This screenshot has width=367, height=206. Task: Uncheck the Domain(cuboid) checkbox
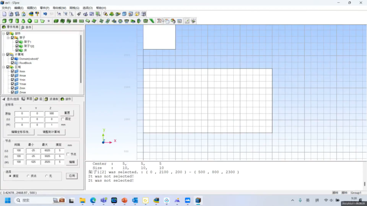point(12,59)
